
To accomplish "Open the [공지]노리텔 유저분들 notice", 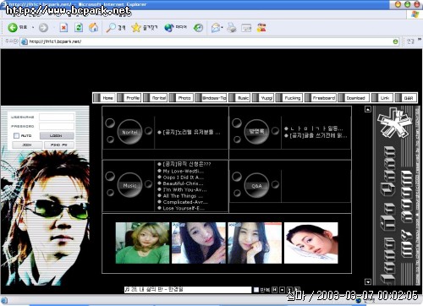I will point(191,132).
